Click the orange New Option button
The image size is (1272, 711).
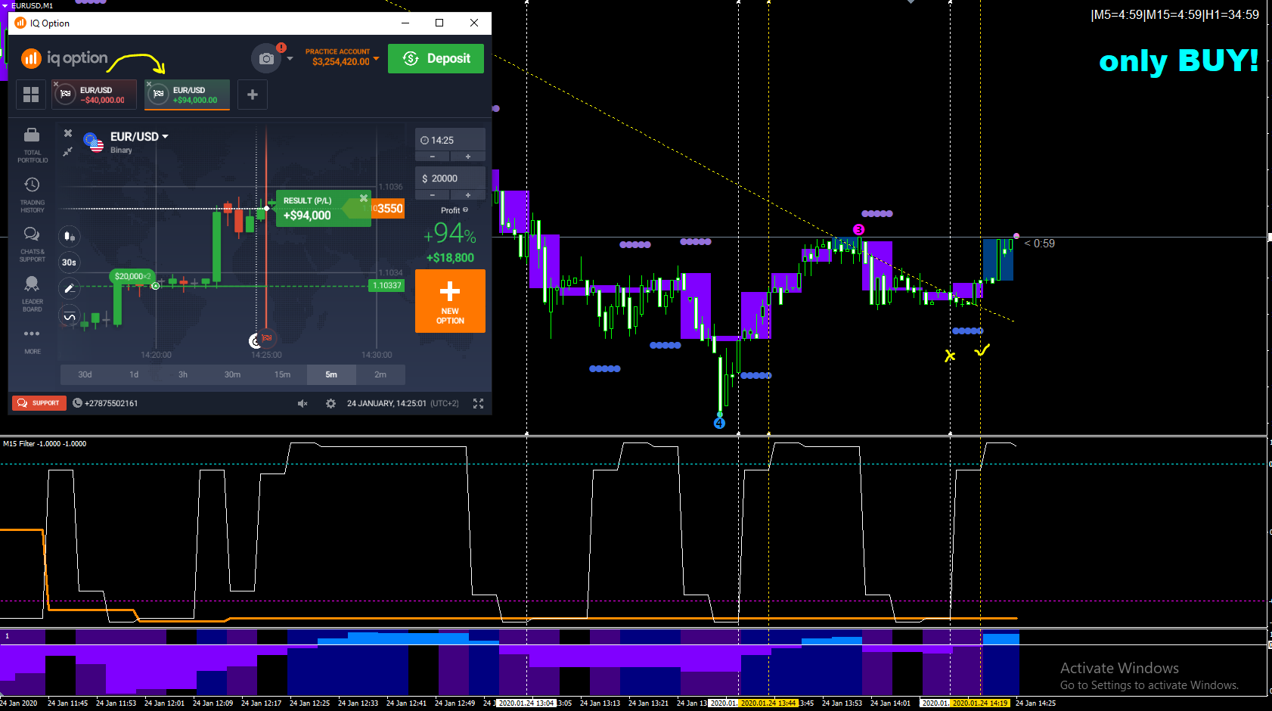point(450,301)
